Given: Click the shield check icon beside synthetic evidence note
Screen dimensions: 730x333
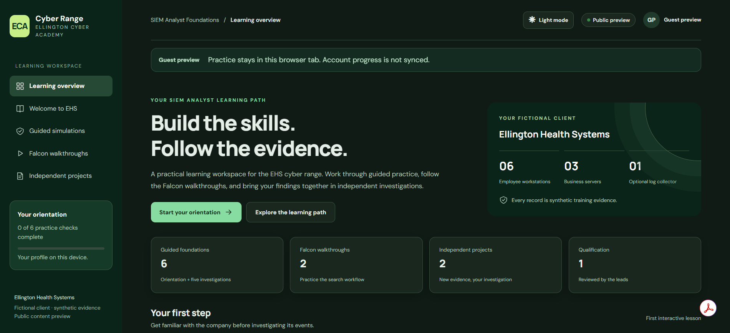Looking at the screenshot, I should 503,200.
